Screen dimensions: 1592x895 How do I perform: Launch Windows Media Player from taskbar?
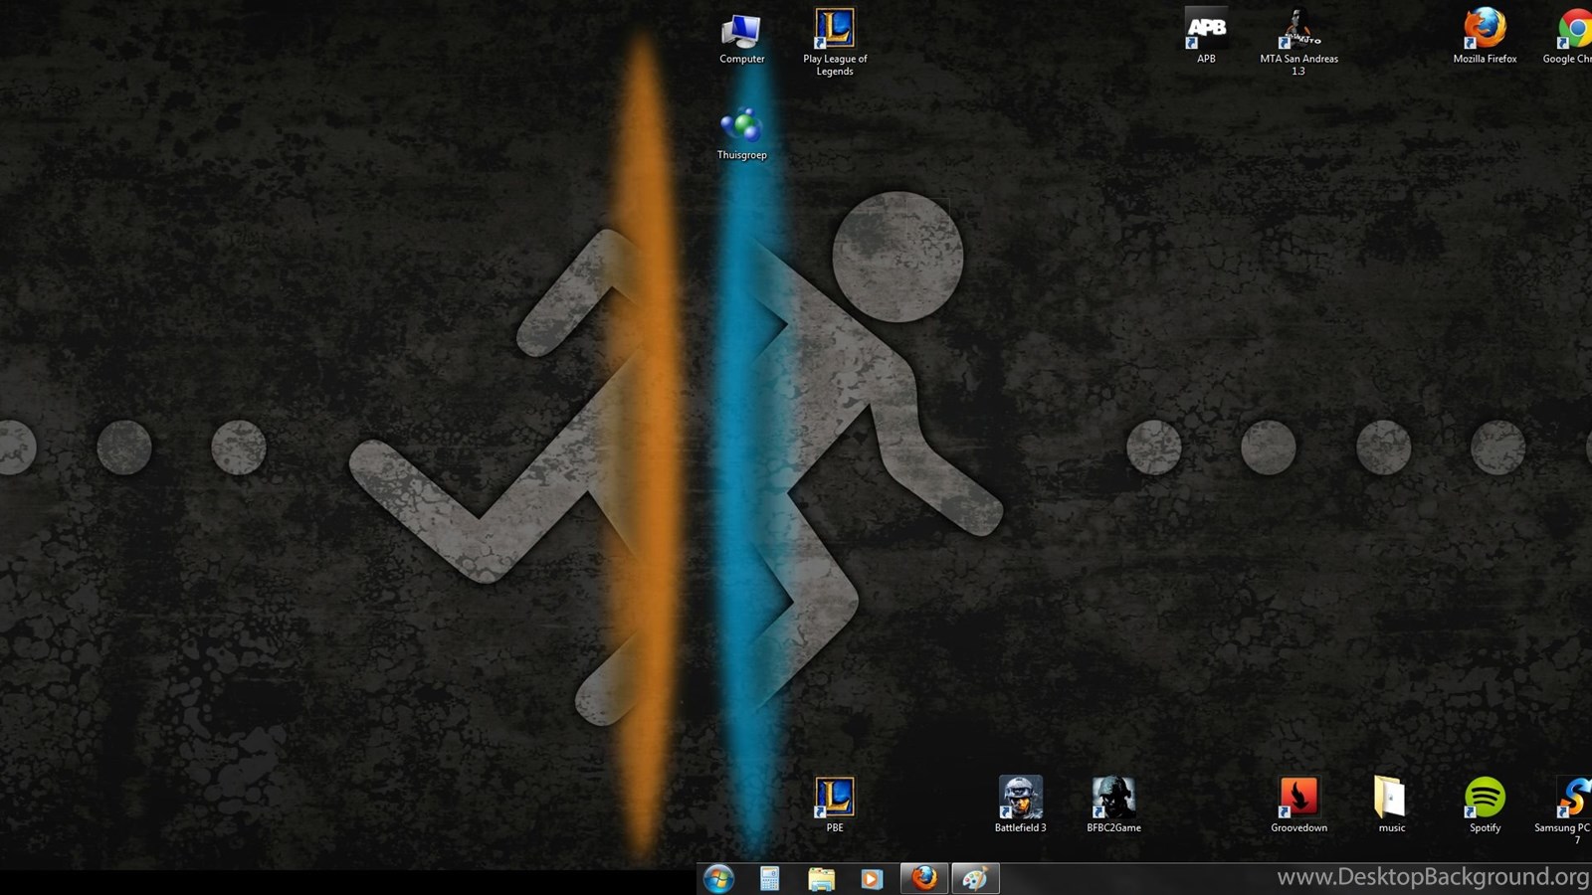pyautogui.click(x=872, y=878)
